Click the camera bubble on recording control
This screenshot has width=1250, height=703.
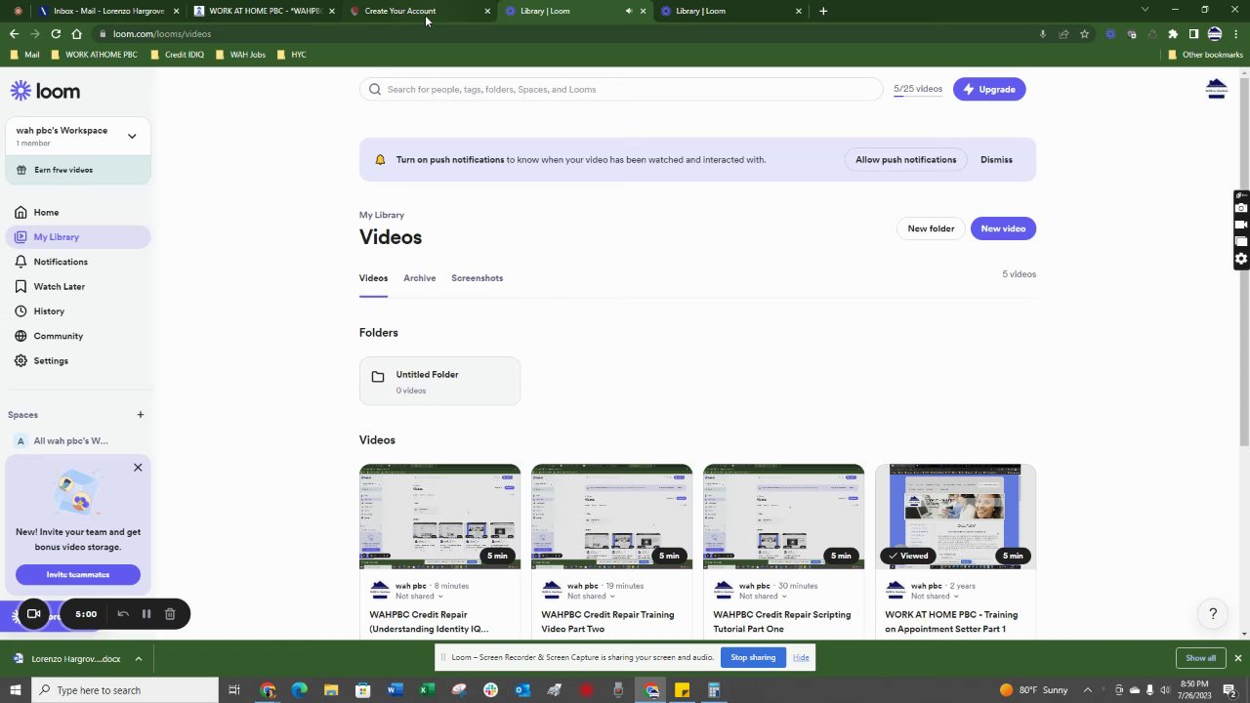pos(33,614)
